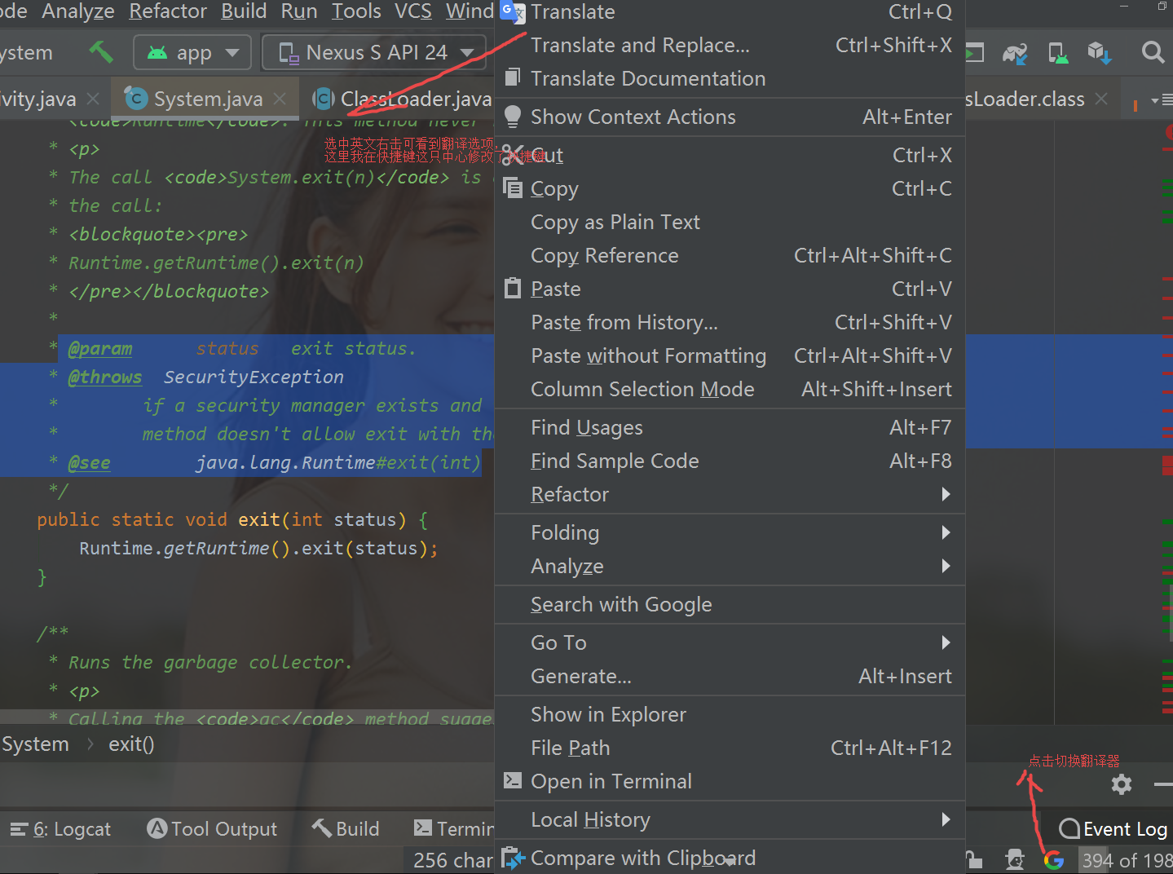Open the Tool Output tool window
This screenshot has width=1173, height=874.
(x=212, y=829)
